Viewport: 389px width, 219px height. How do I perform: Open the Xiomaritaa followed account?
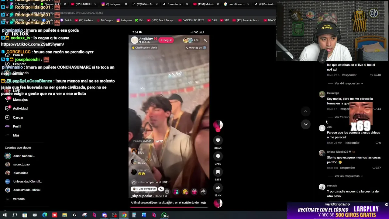(x=16, y=173)
